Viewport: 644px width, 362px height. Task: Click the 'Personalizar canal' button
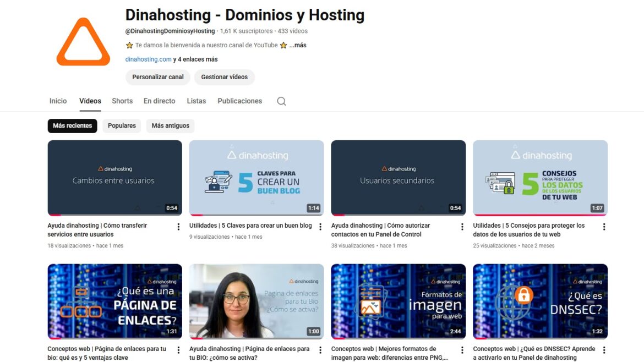click(x=157, y=77)
